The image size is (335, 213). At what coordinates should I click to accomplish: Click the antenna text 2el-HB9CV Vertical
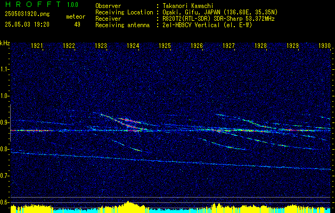pyautogui.click(x=191, y=25)
